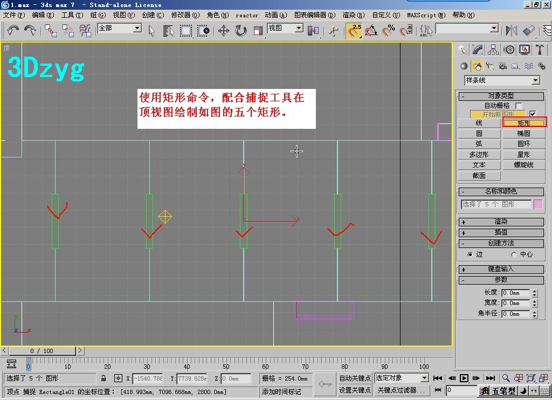Select the Move transform tool

click(x=223, y=31)
